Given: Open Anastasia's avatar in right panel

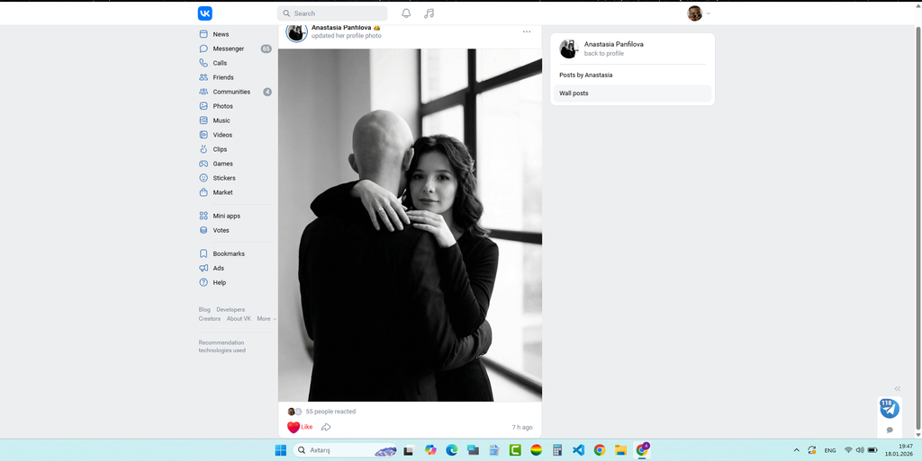Looking at the screenshot, I should pyautogui.click(x=569, y=49).
